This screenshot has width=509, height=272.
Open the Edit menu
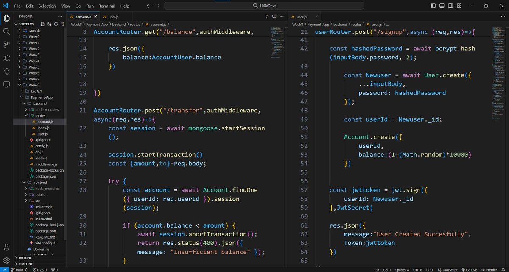[29, 6]
